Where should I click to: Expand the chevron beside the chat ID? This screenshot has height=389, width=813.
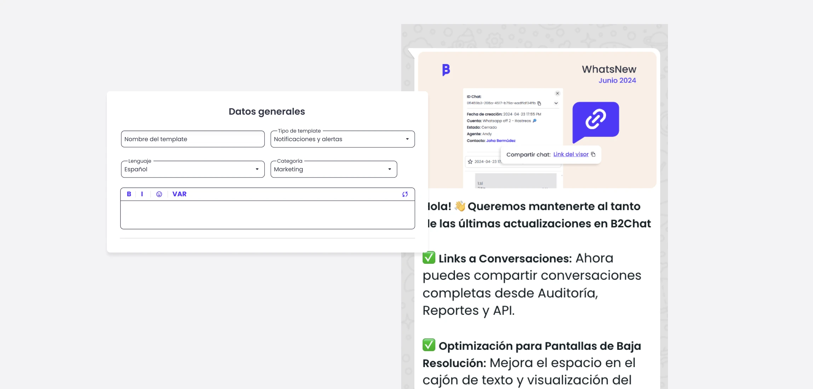pos(556,103)
